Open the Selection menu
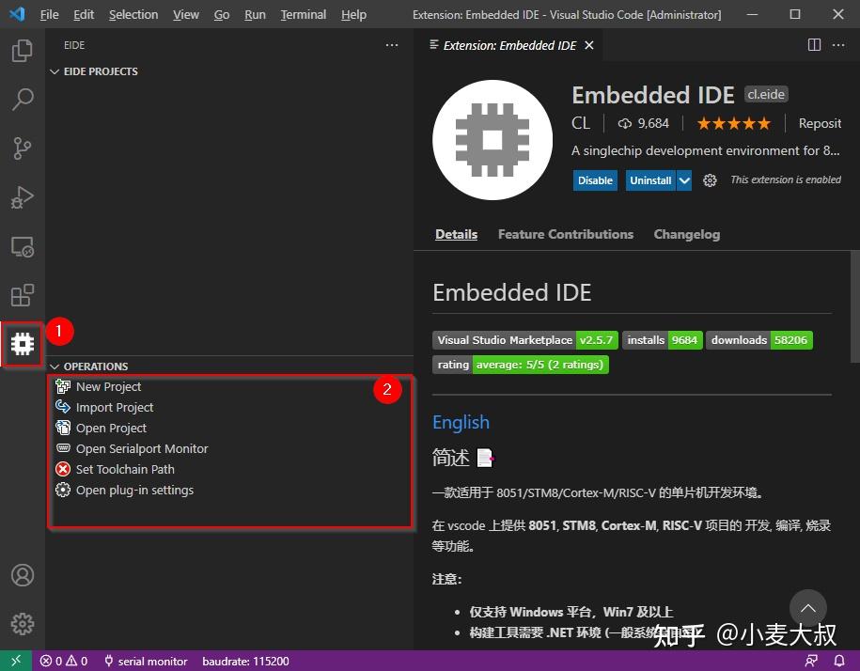 (x=133, y=15)
